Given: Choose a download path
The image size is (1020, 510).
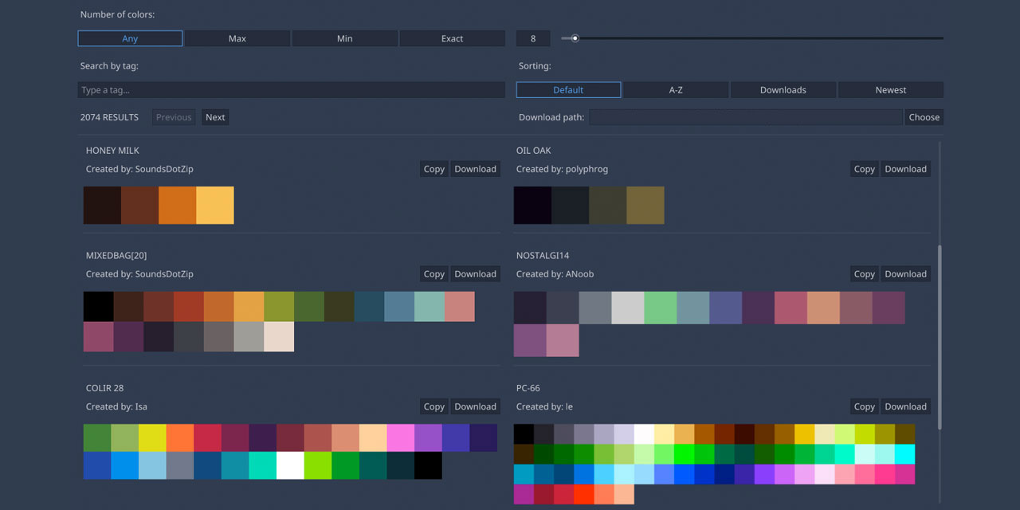Looking at the screenshot, I should (924, 117).
